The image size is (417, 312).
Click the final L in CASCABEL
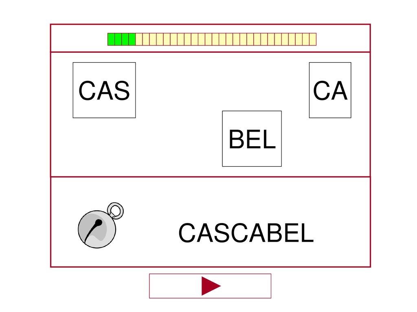[x=308, y=233]
